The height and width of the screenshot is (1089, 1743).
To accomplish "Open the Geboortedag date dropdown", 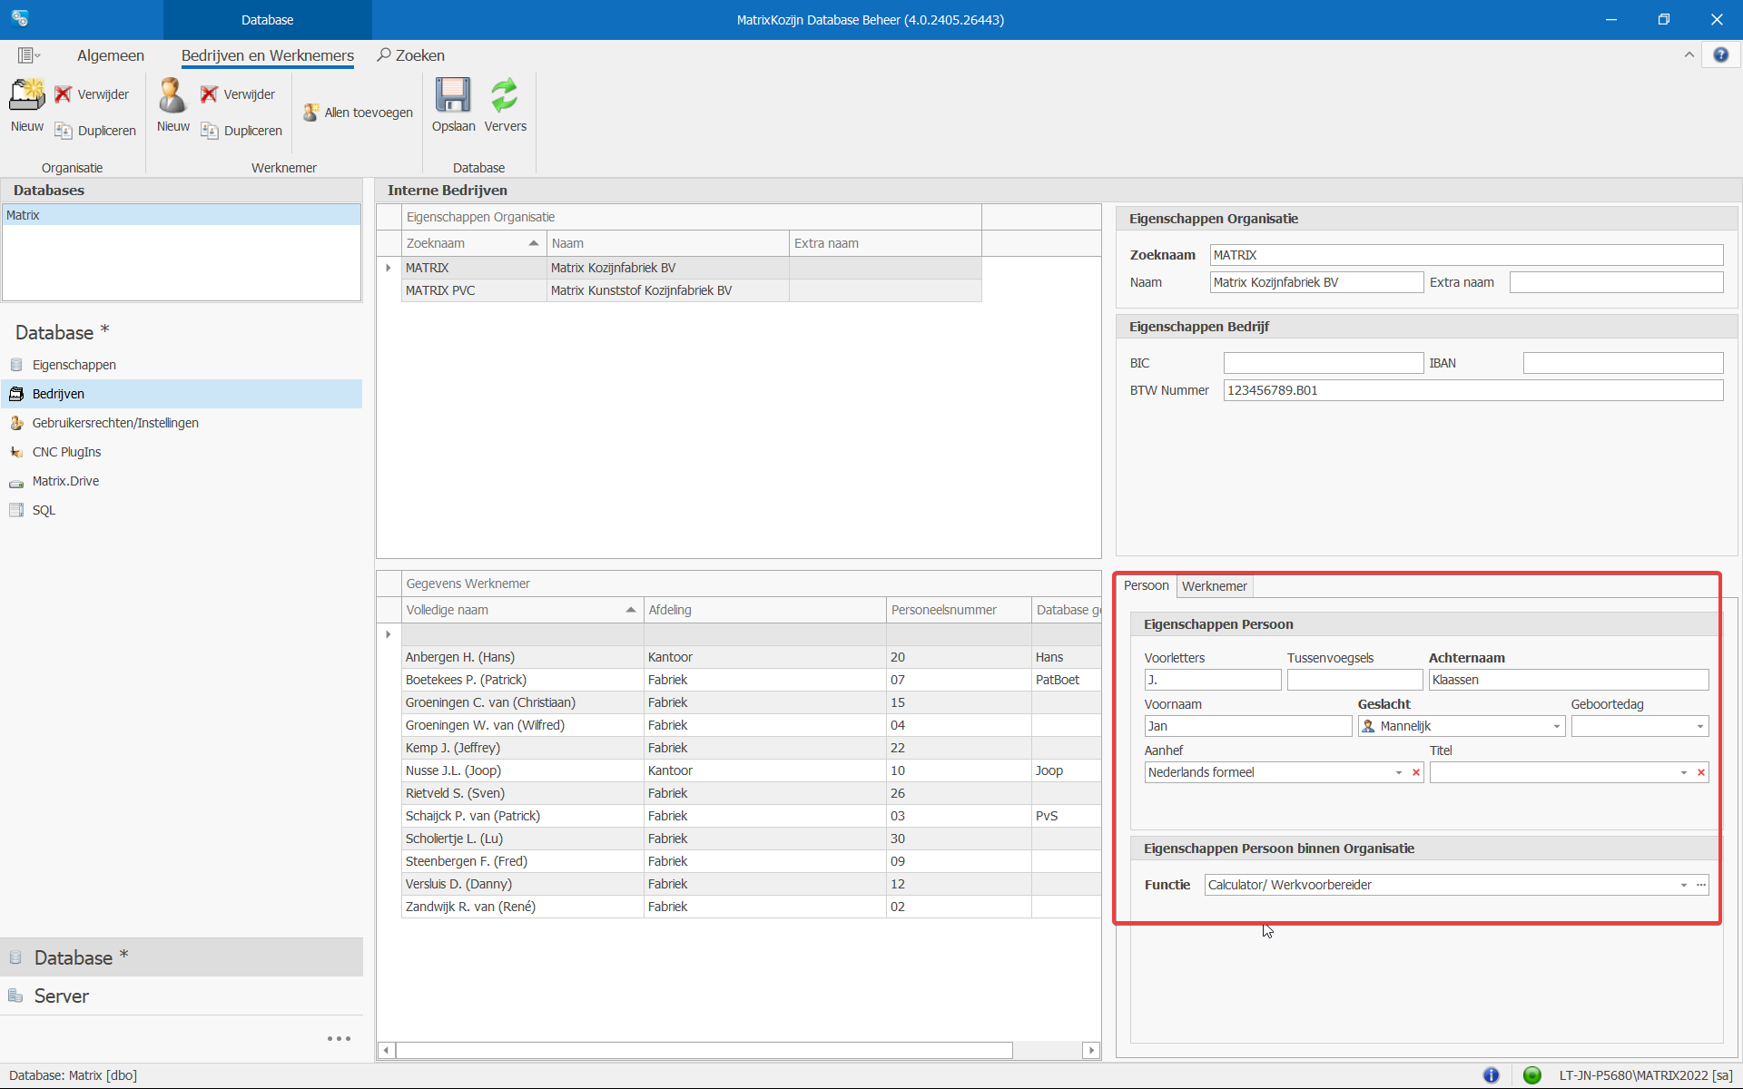I will click(1699, 726).
